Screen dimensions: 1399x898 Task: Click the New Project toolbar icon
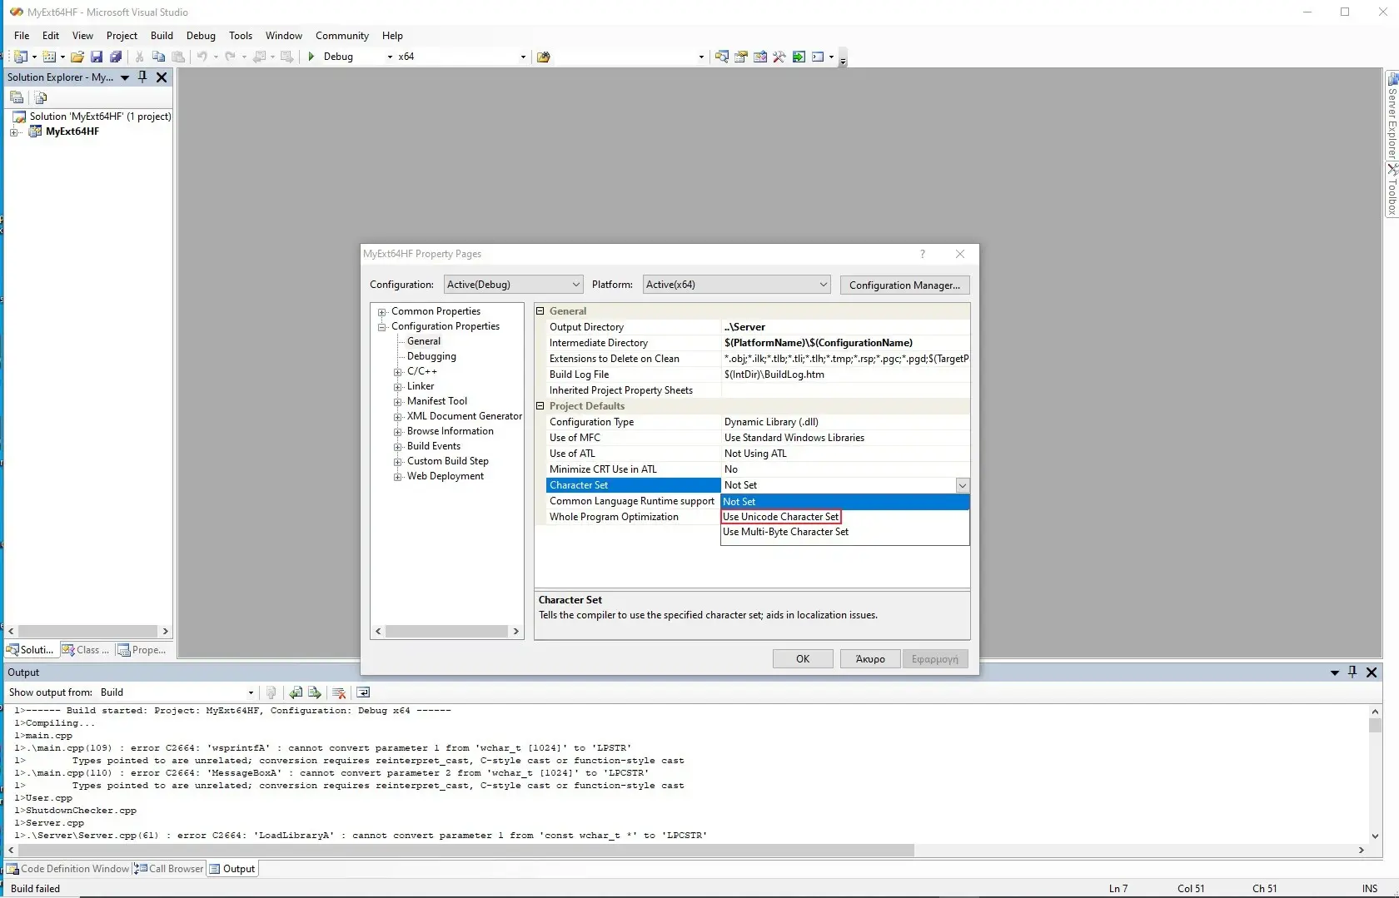pos(21,57)
